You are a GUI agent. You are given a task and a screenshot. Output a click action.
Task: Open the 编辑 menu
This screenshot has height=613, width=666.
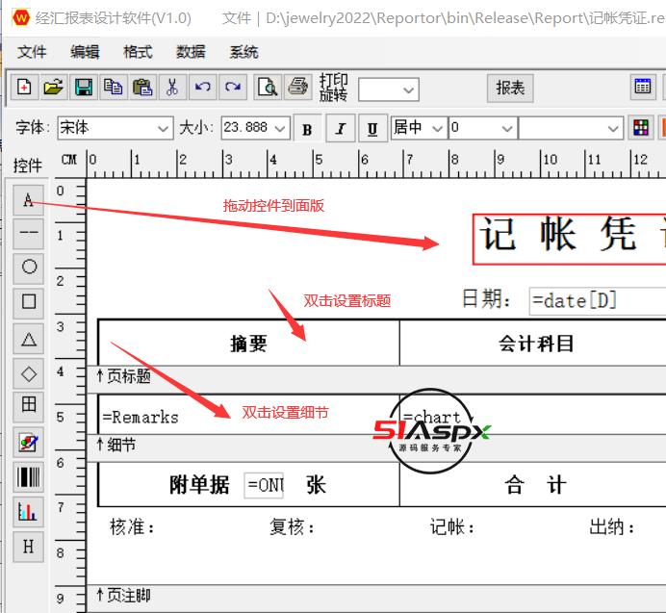[85, 52]
